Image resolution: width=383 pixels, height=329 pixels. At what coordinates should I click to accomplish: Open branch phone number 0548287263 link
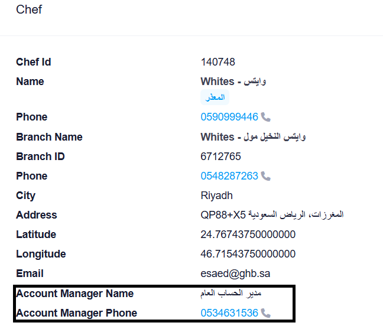pos(229,176)
